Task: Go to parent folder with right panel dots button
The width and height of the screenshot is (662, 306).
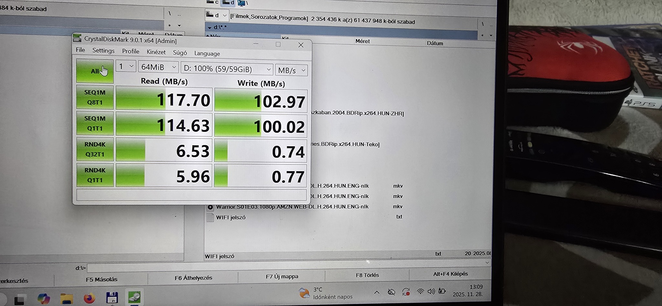Action: [491, 25]
